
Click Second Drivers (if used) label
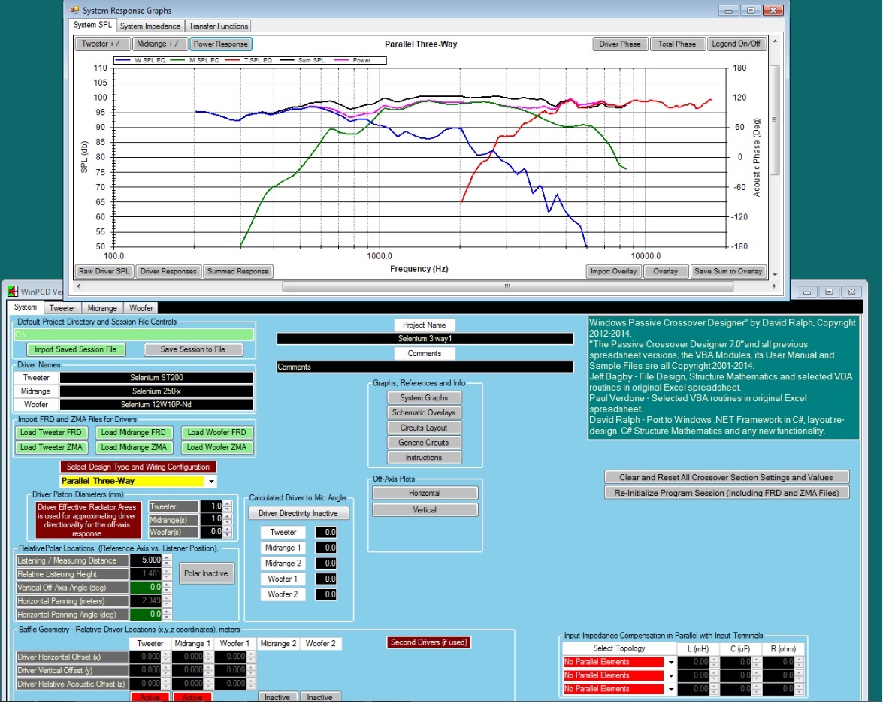428,642
